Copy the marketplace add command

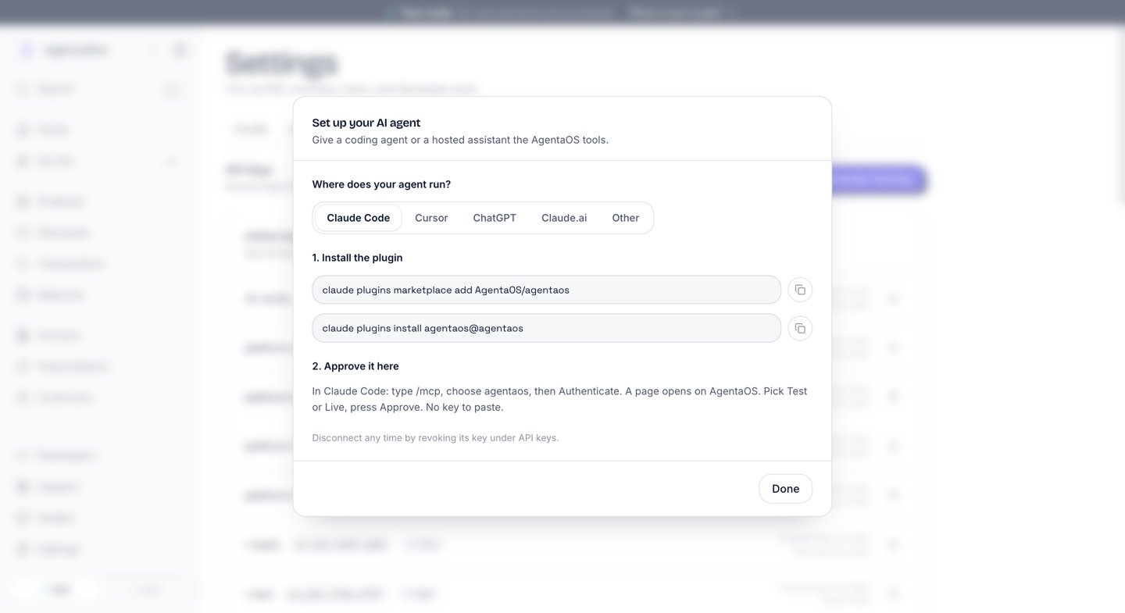[x=800, y=290]
